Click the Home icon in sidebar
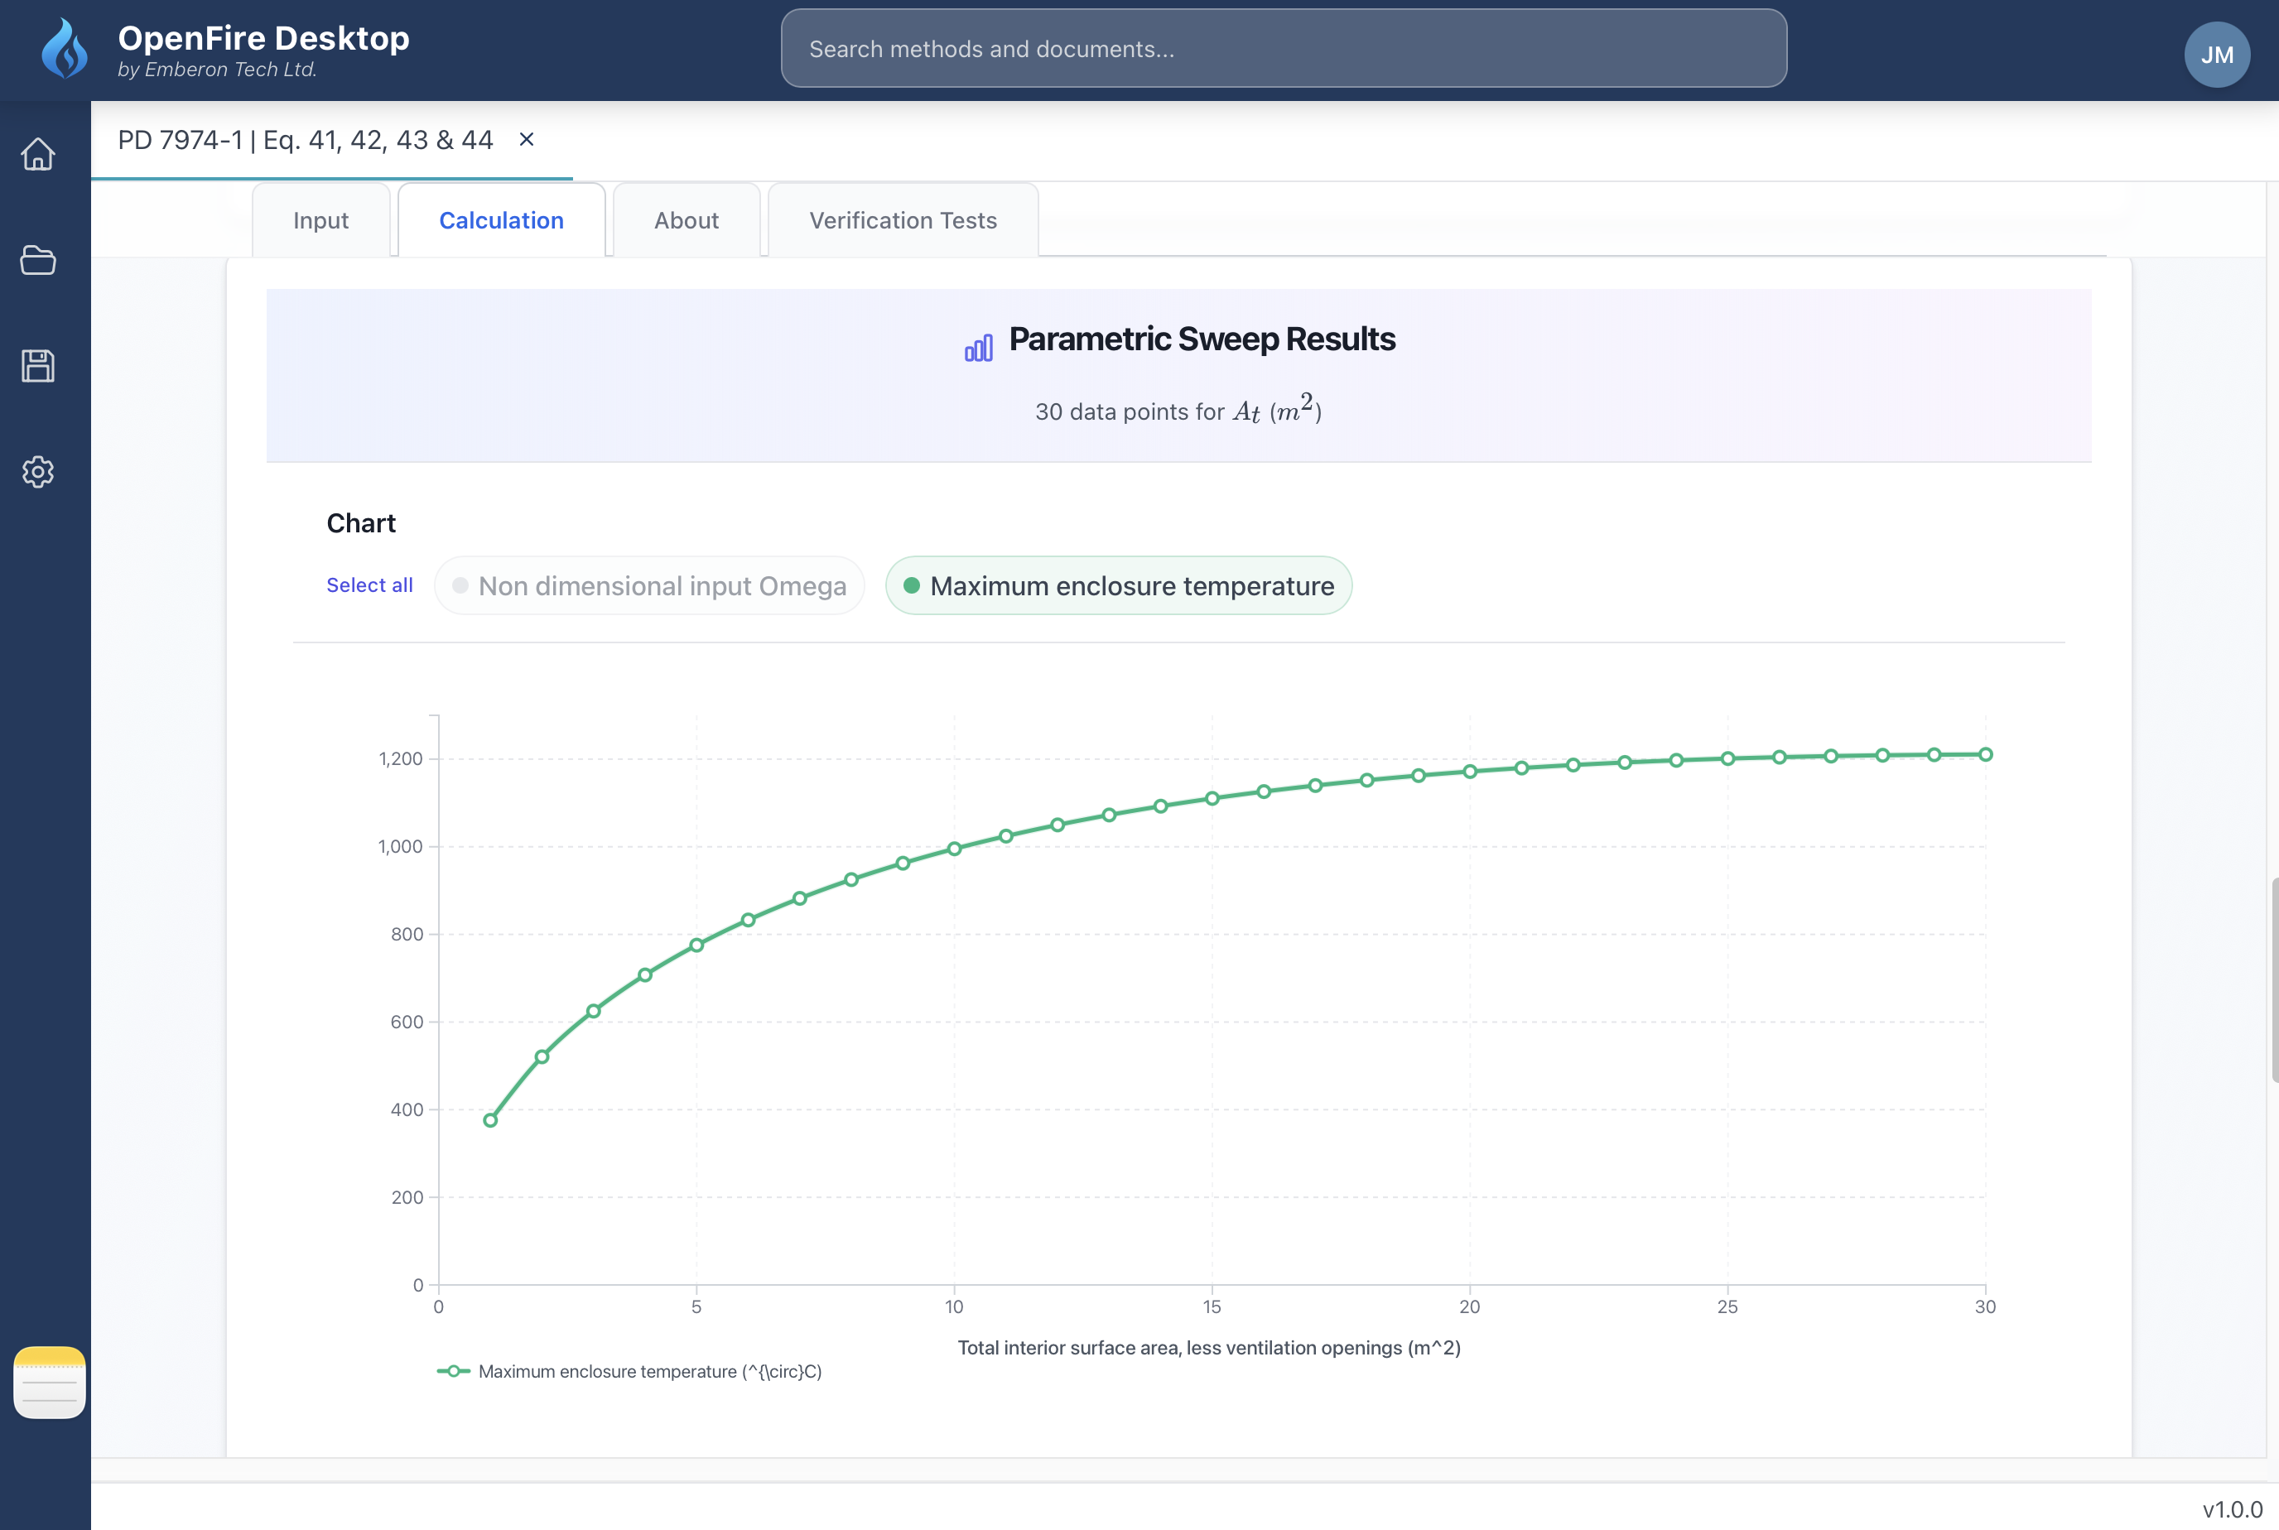This screenshot has width=2279, height=1530. tap(38, 154)
